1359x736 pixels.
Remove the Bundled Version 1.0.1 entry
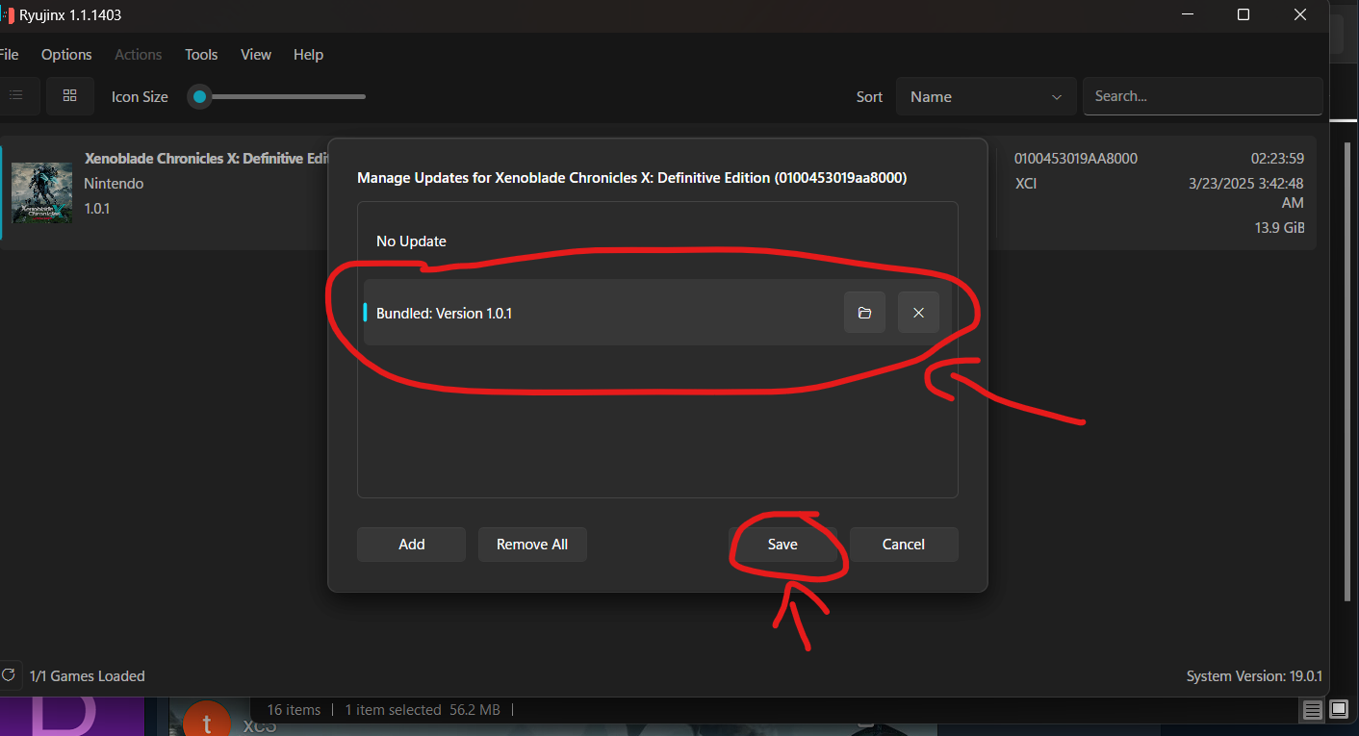click(x=918, y=313)
